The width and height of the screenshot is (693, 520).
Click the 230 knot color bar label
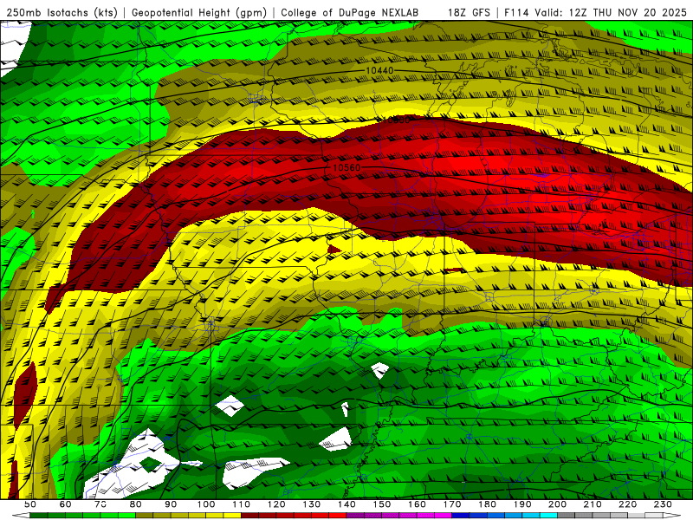663,504
